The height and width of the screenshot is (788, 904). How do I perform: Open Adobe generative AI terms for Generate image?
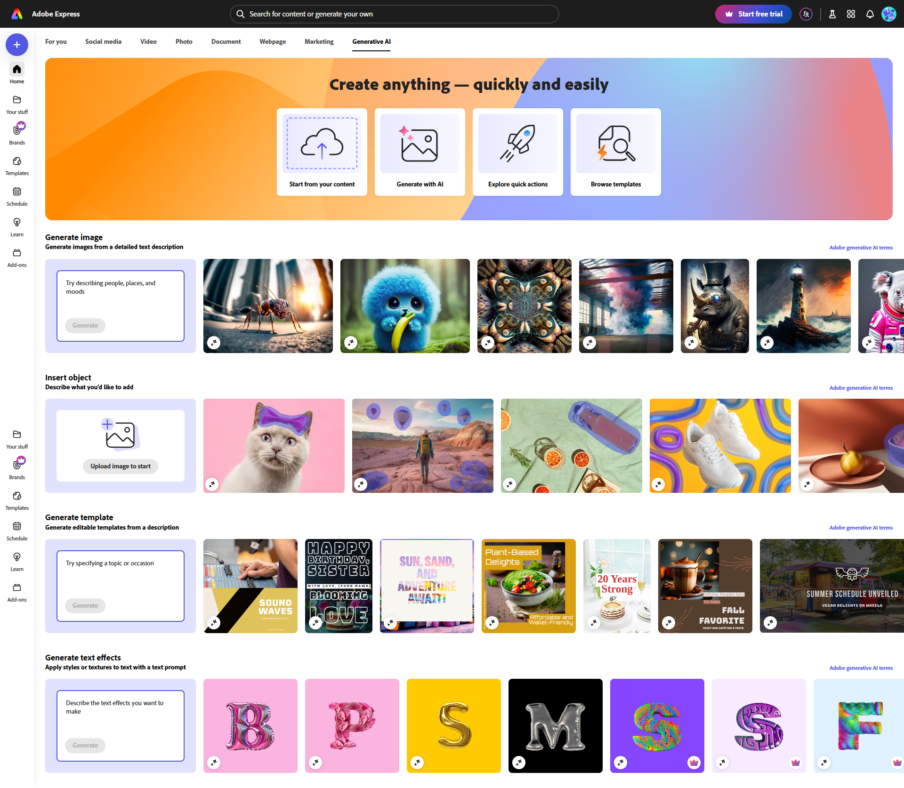861,248
